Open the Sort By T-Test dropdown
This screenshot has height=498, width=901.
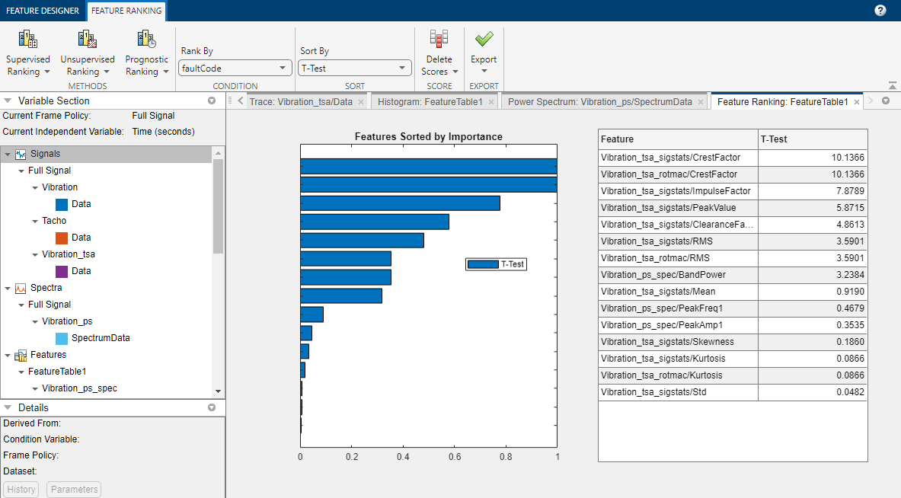(x=354, y=68)
